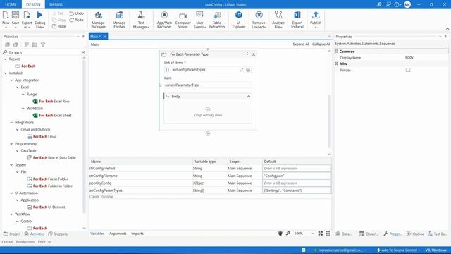Toggle the Private checkbox

[x=408, y=70]
